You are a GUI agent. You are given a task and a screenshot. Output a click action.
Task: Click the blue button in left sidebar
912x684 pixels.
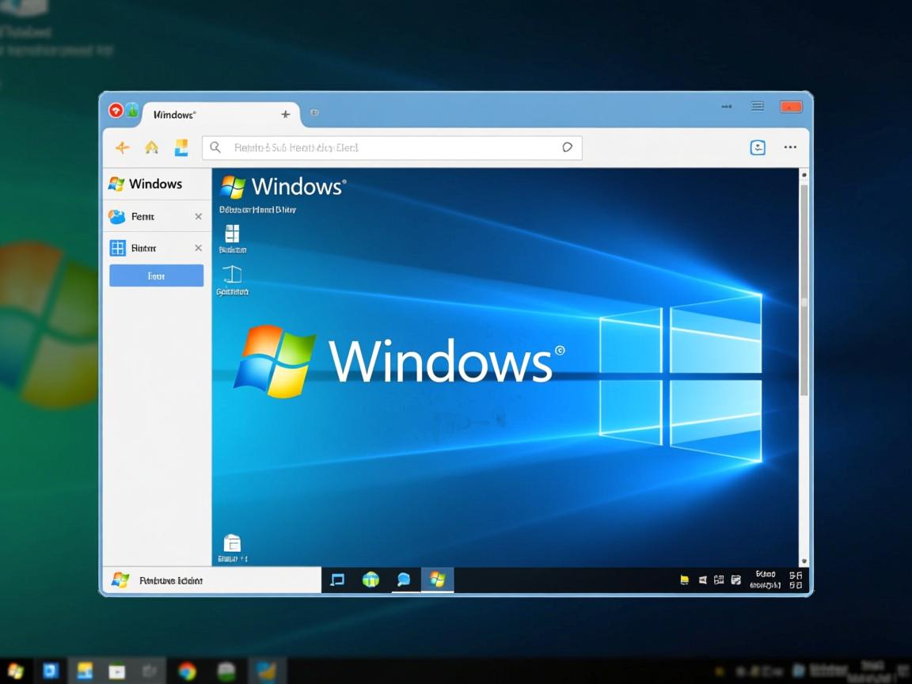[156, 275]
